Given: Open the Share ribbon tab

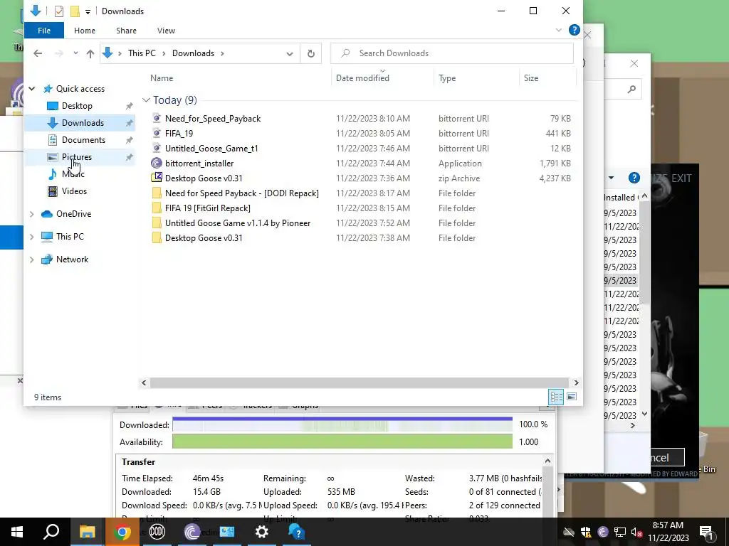Looking at the screenshot, I should (127, 31).
